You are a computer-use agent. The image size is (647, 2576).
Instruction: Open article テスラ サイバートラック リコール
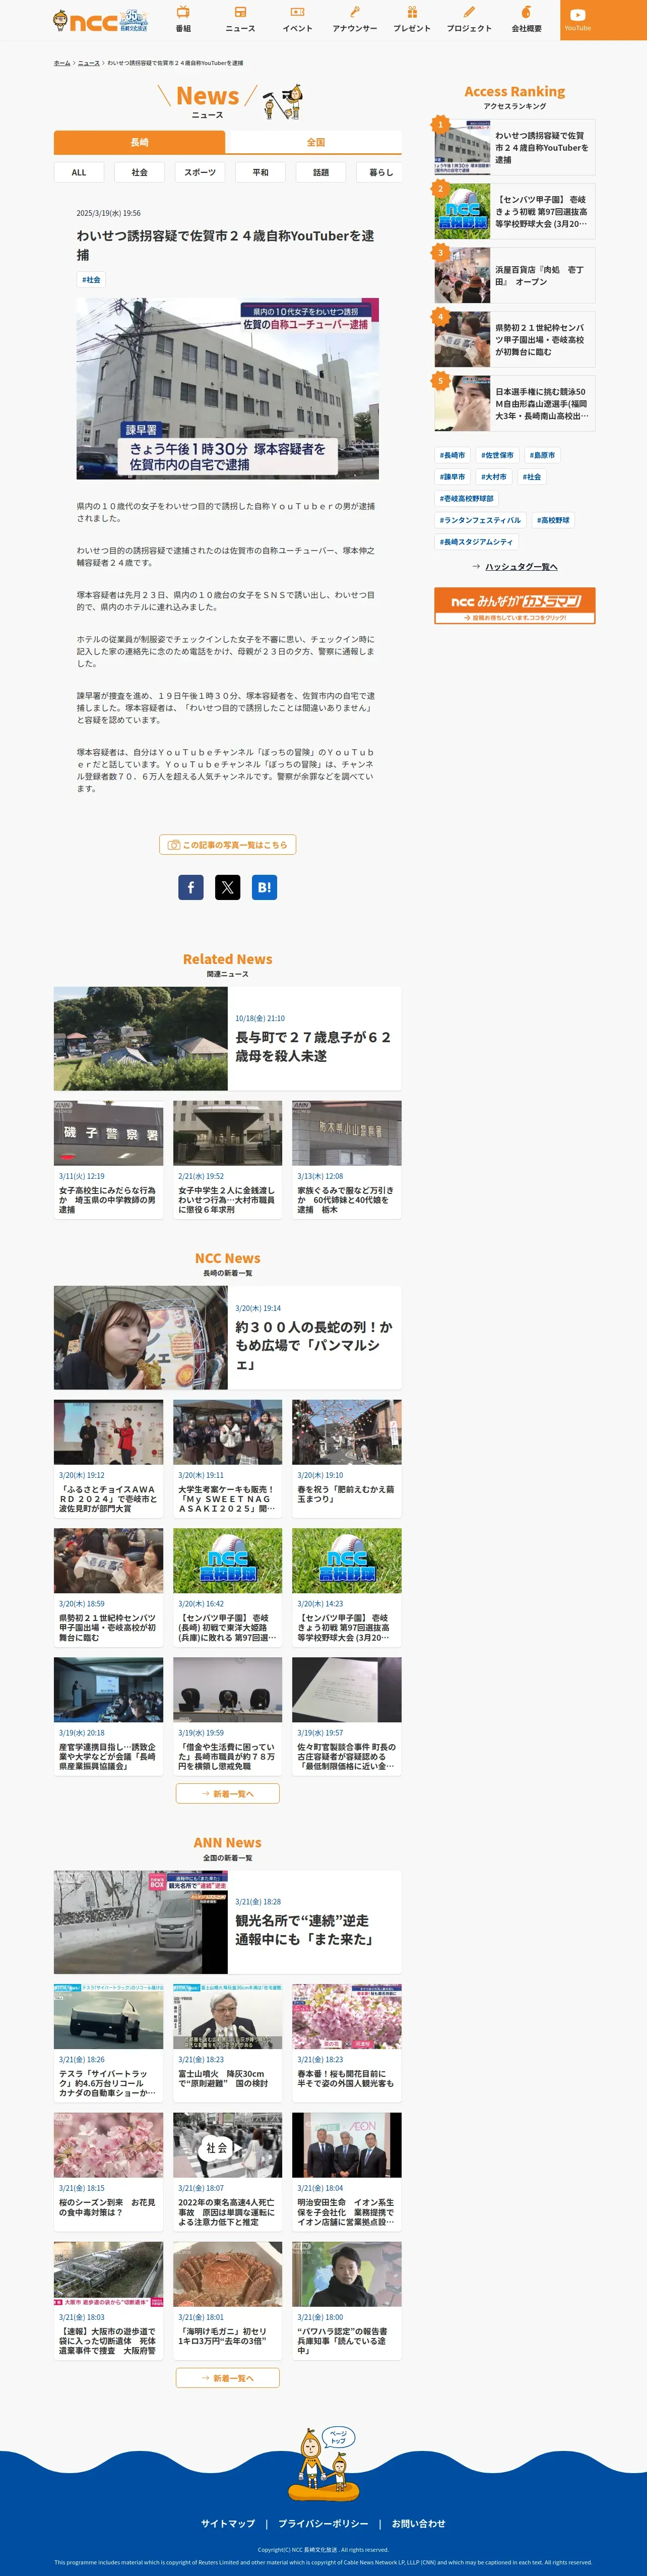108,2043
